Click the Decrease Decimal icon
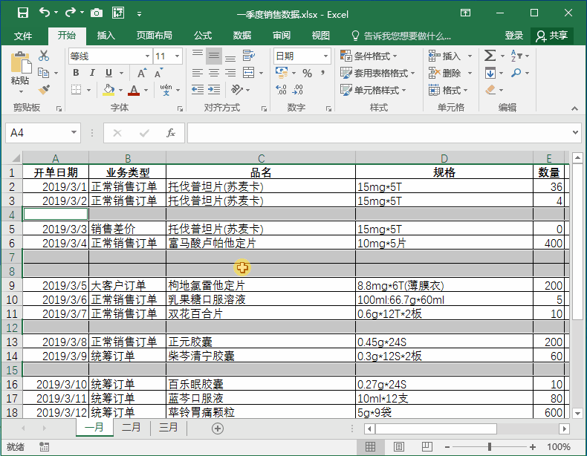 [298, 90]
